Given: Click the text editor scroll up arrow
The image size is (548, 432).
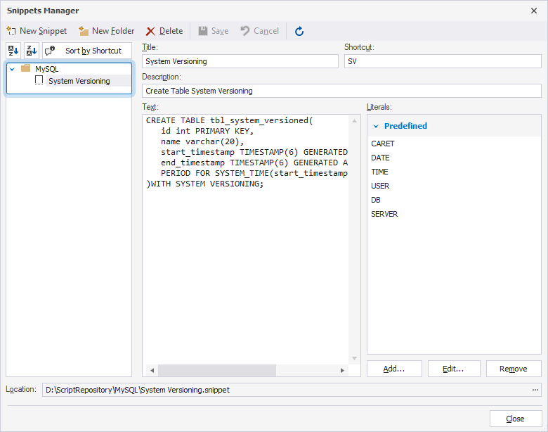Looking at the screenshot, I should (x=354, y=121).
